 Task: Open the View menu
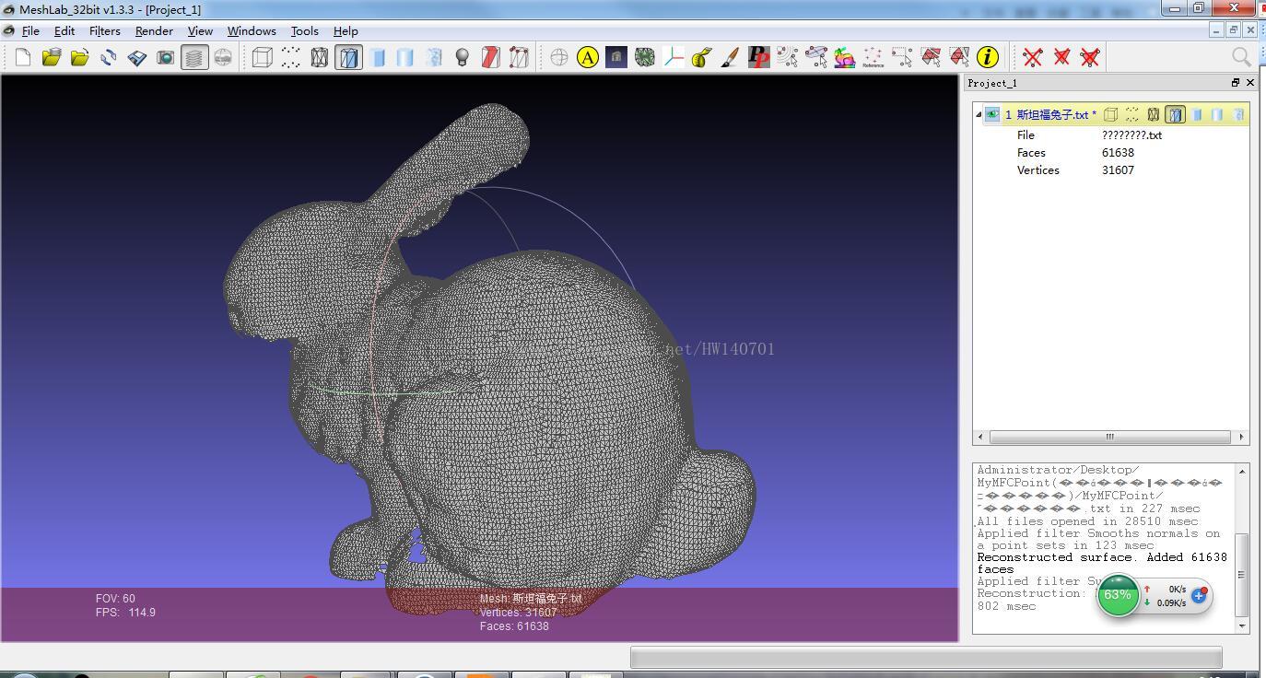tap(200, 30)
